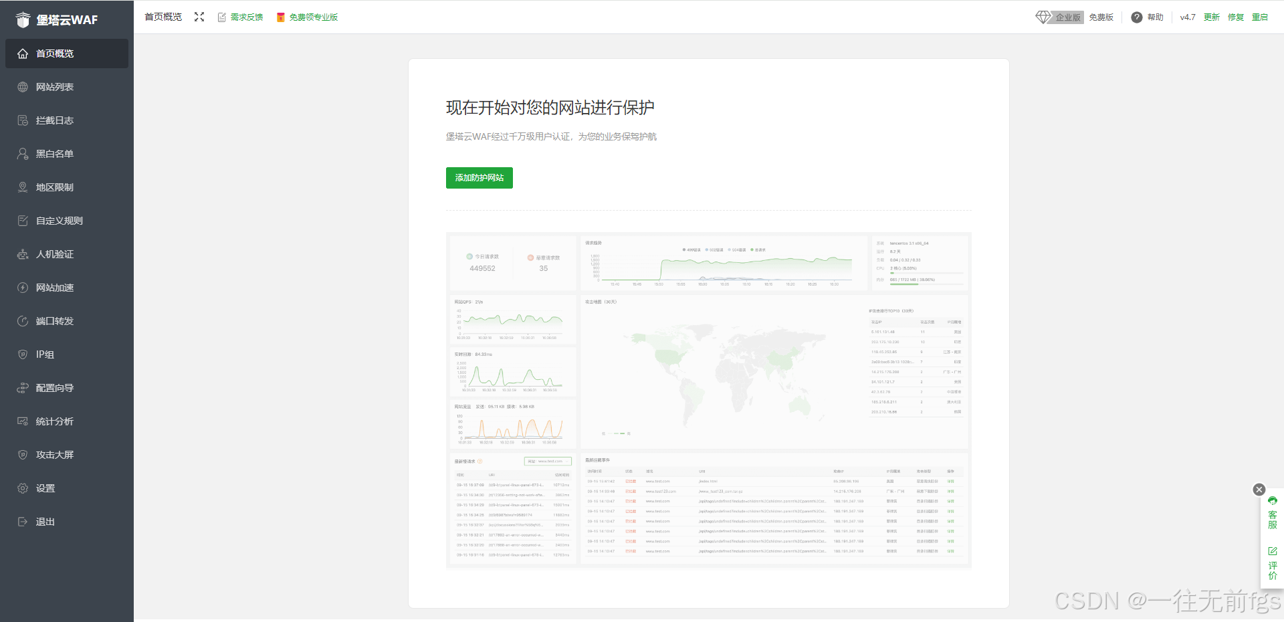
Task: Click the exit icon beside 退出
Action: (23, 522)
